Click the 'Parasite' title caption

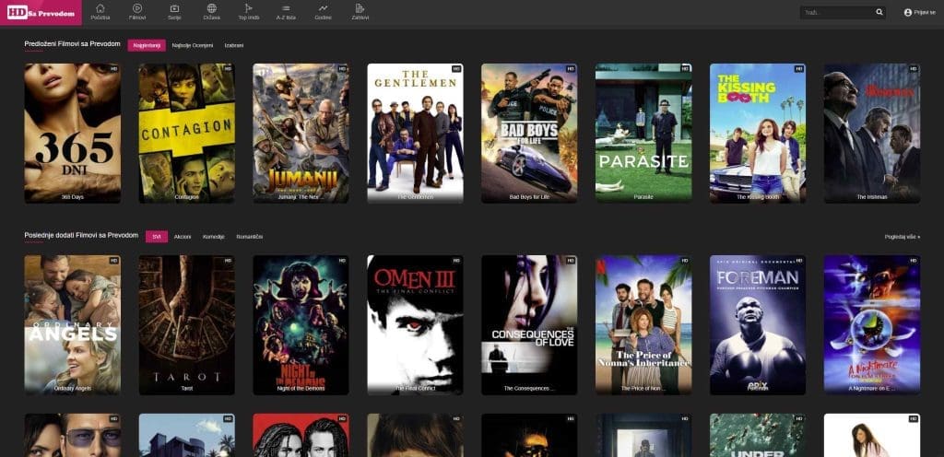pyautogui.click(x=643, y=196)
